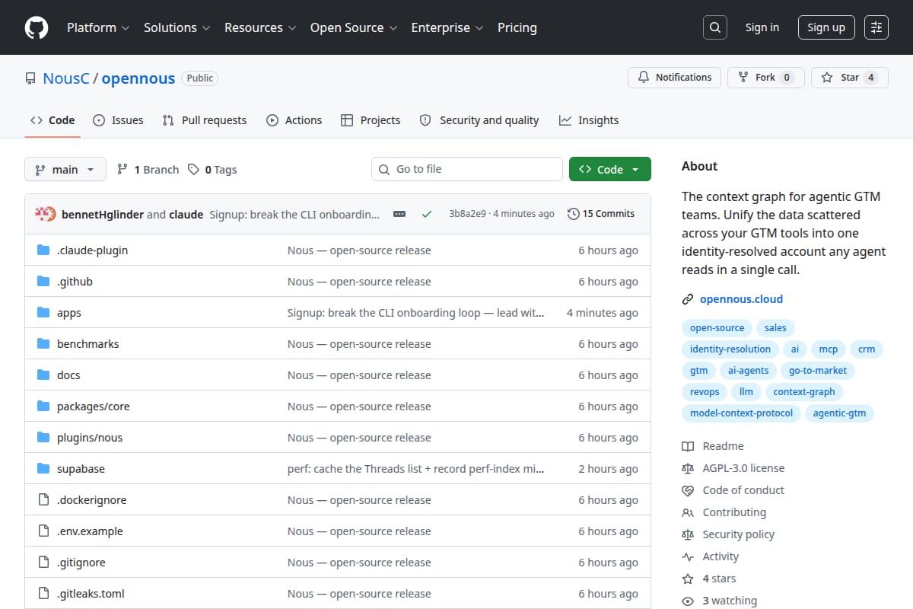Expand the Open Source menu
The image size is (913, 609).
[353, 27]
